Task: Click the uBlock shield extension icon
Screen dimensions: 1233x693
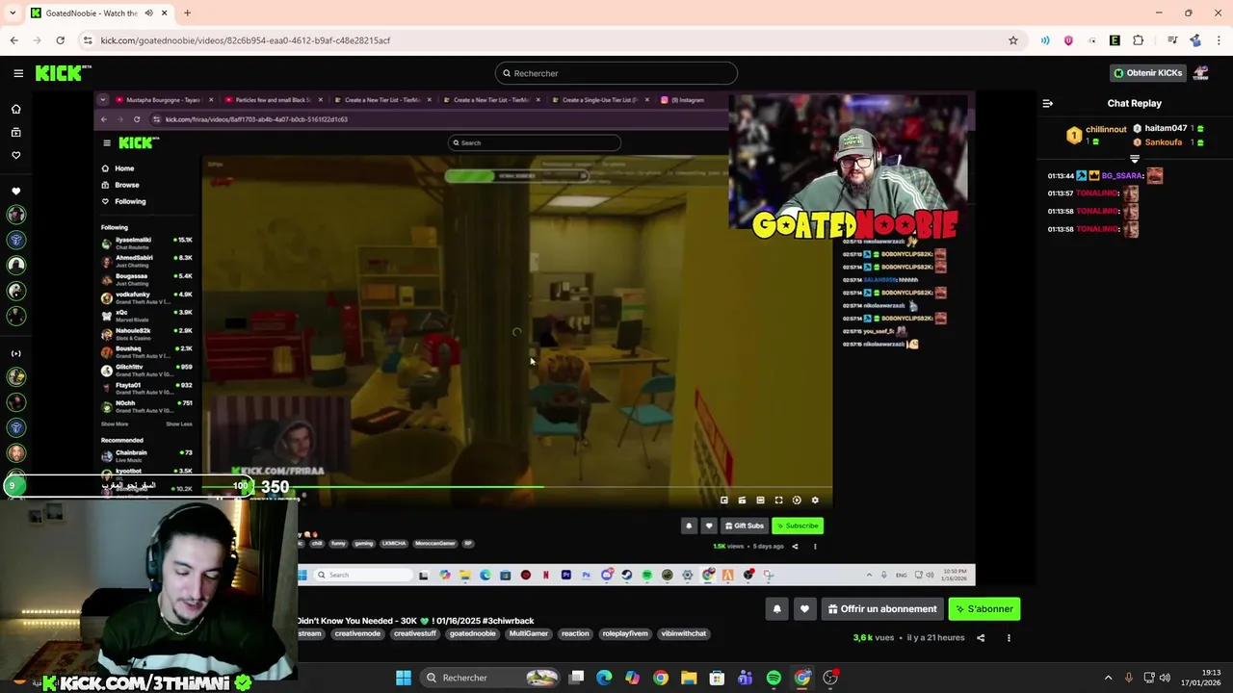Action: click(x=1068, y=40)
